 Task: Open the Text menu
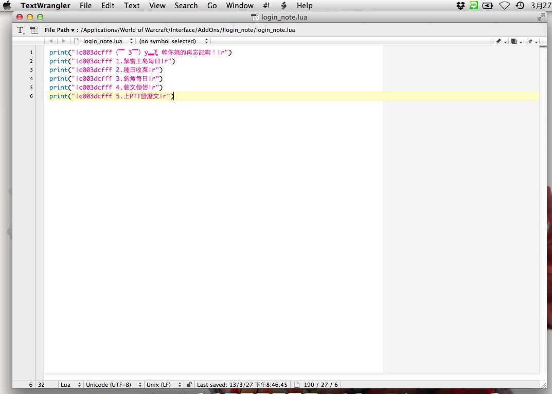tap(132, 5)
